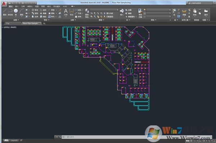Click the Paste tool in Clipboard panel
The image size is (216, 143).
195,12
